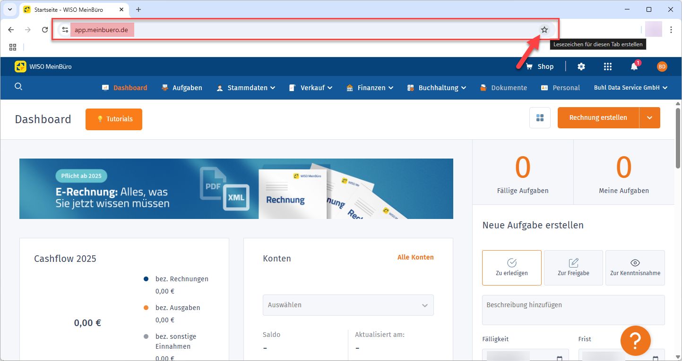Open site information icon beside URL

tap(65, 30)
